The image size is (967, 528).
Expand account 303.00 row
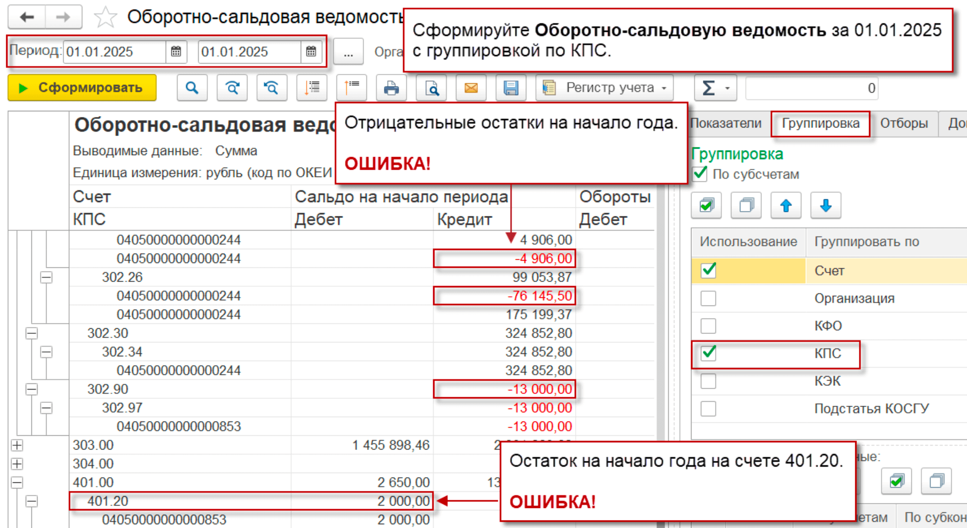tap(17, 445)
